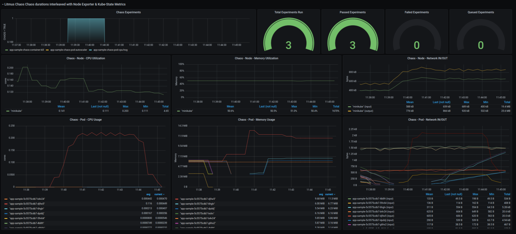Viewport: 516px width, 234px height.
Task: Click color swatch of minikube in Memory Utilization legend
Action: 178,111
